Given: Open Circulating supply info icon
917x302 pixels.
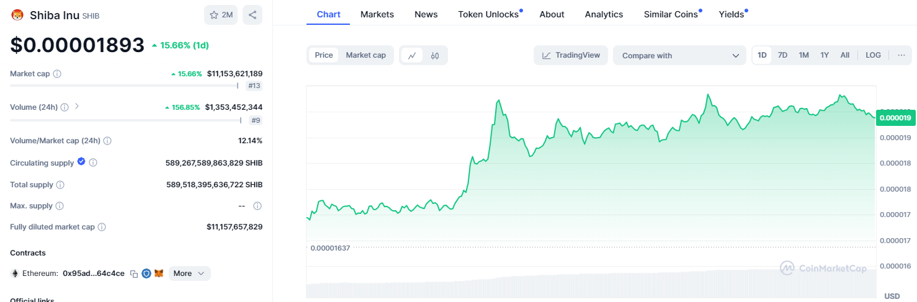Looking at the screenshot, I should click(93, 162).
